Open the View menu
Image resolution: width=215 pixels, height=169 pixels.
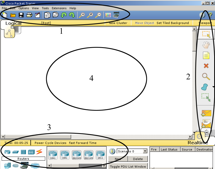point(35,8)
